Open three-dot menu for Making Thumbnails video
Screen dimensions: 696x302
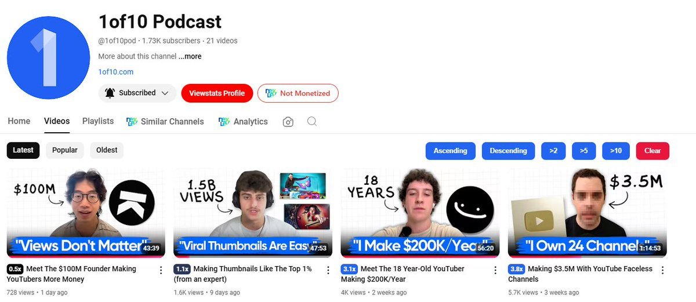[x=328, y=270]
